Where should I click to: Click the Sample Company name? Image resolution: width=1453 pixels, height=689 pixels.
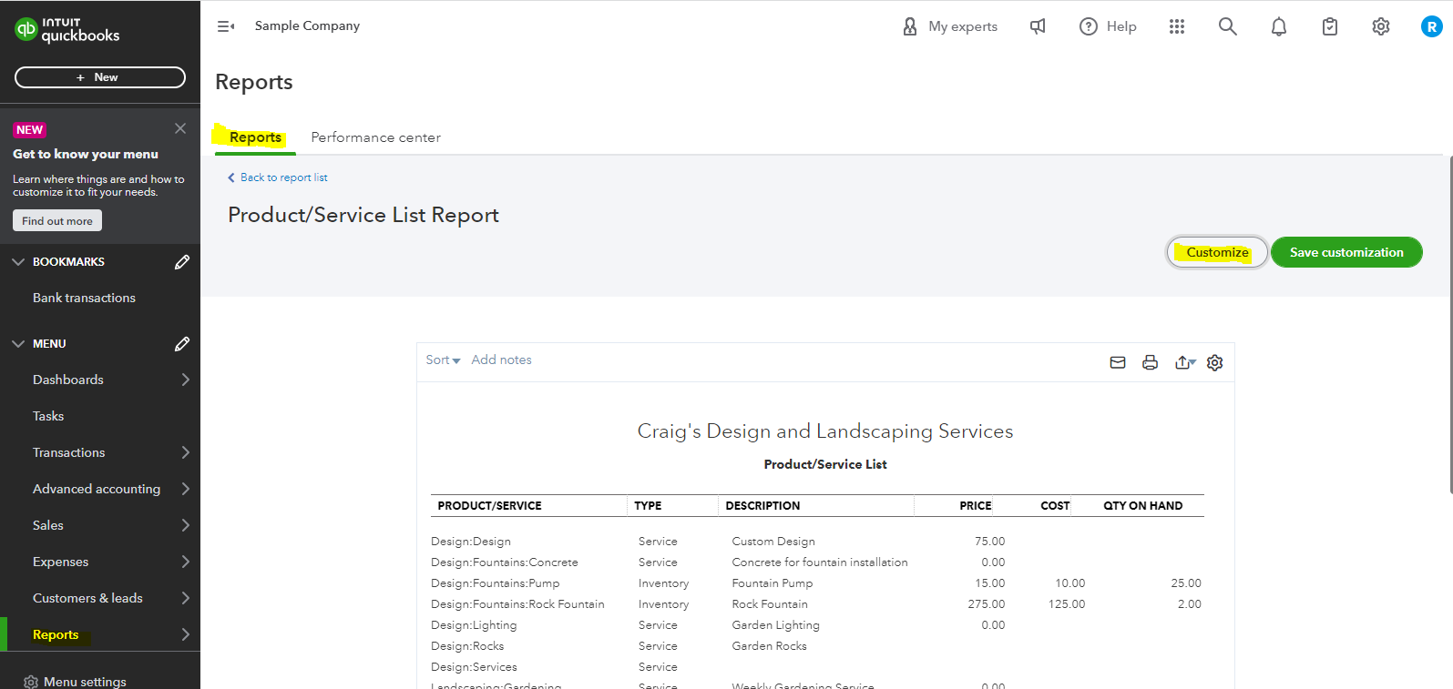[x=307, y=25]
